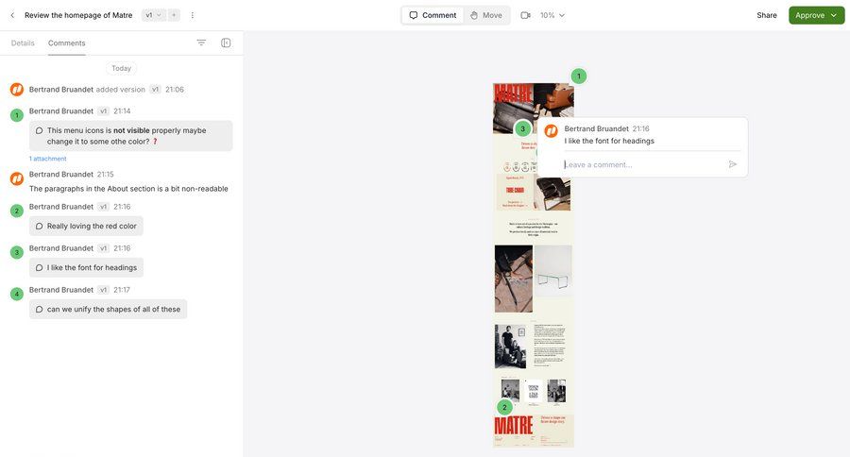Select the Comments tab
The height and width of the screenshot is (457, 850).
(x=66, y=42)
